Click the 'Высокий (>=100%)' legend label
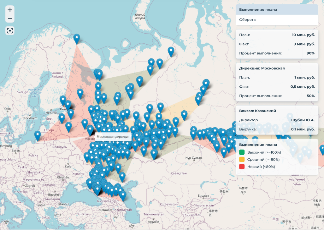This screenshot has width=324, height=230. tap(264, 152)
